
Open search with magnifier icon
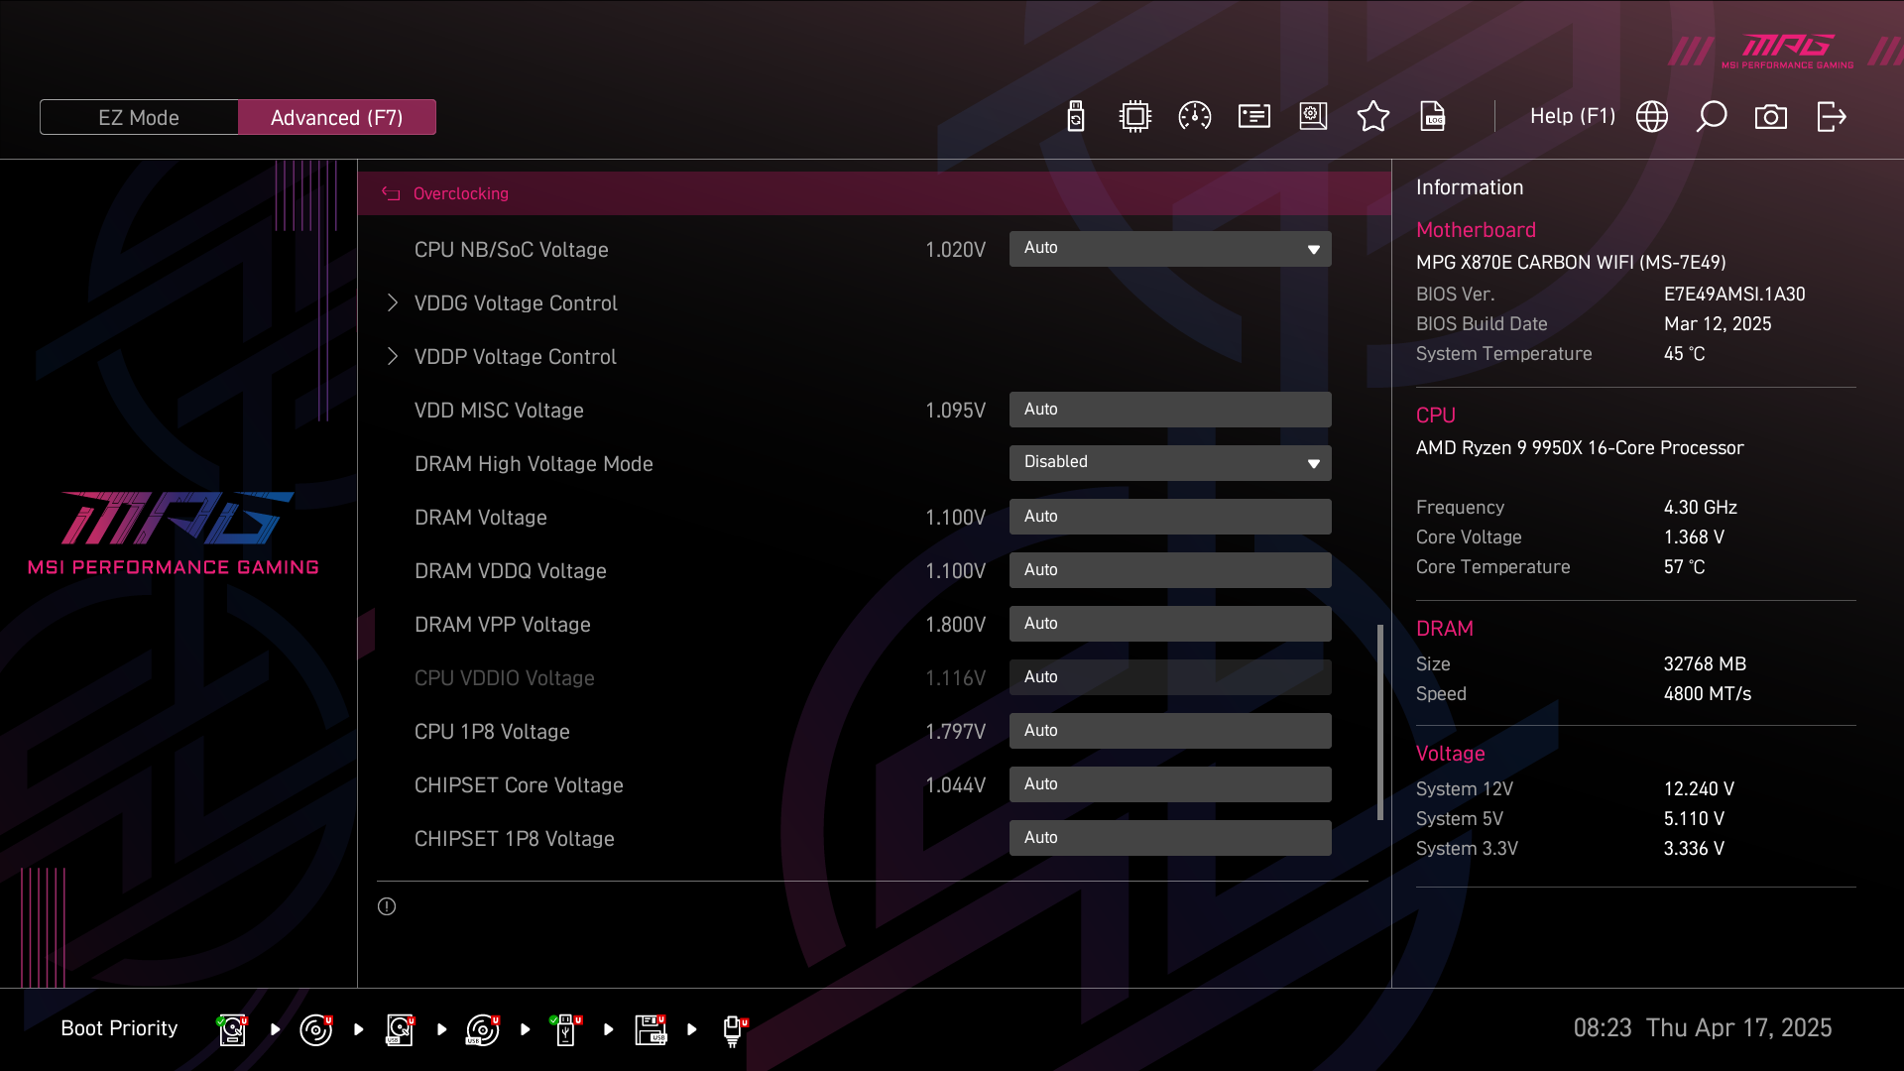pos(1712,117)
